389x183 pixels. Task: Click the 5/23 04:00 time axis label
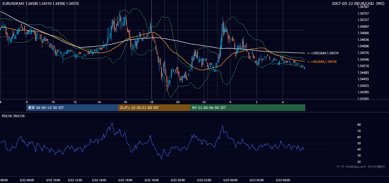pyautogui.click(x=283, y=180)
